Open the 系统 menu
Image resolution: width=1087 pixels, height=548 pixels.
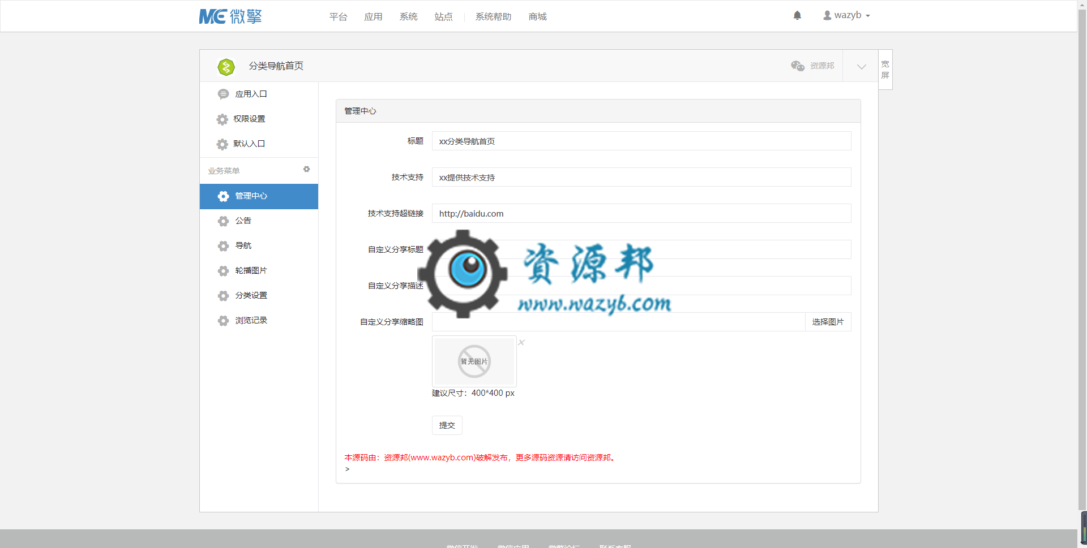tap(408, 17)
